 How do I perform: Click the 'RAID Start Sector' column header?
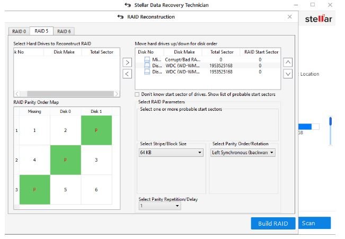(x=261, y=52)
